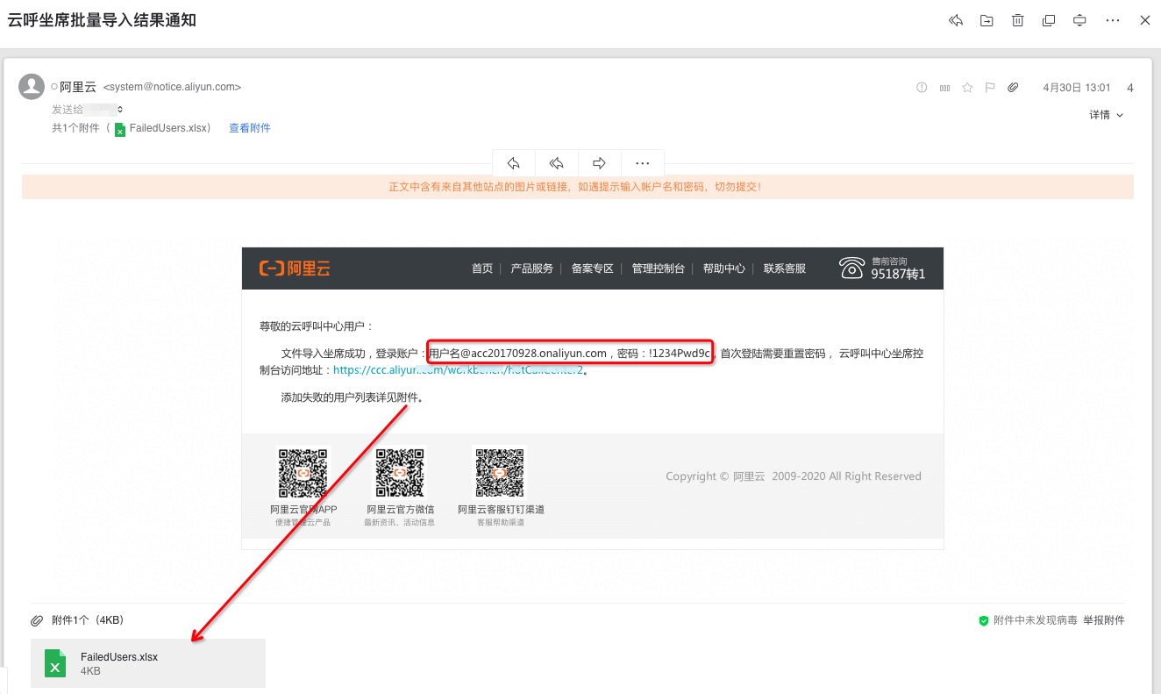Viewport: 1161px width, 694px height.
Task: Click the exclamation importance icon in header
Action: [x=922, y=88]
